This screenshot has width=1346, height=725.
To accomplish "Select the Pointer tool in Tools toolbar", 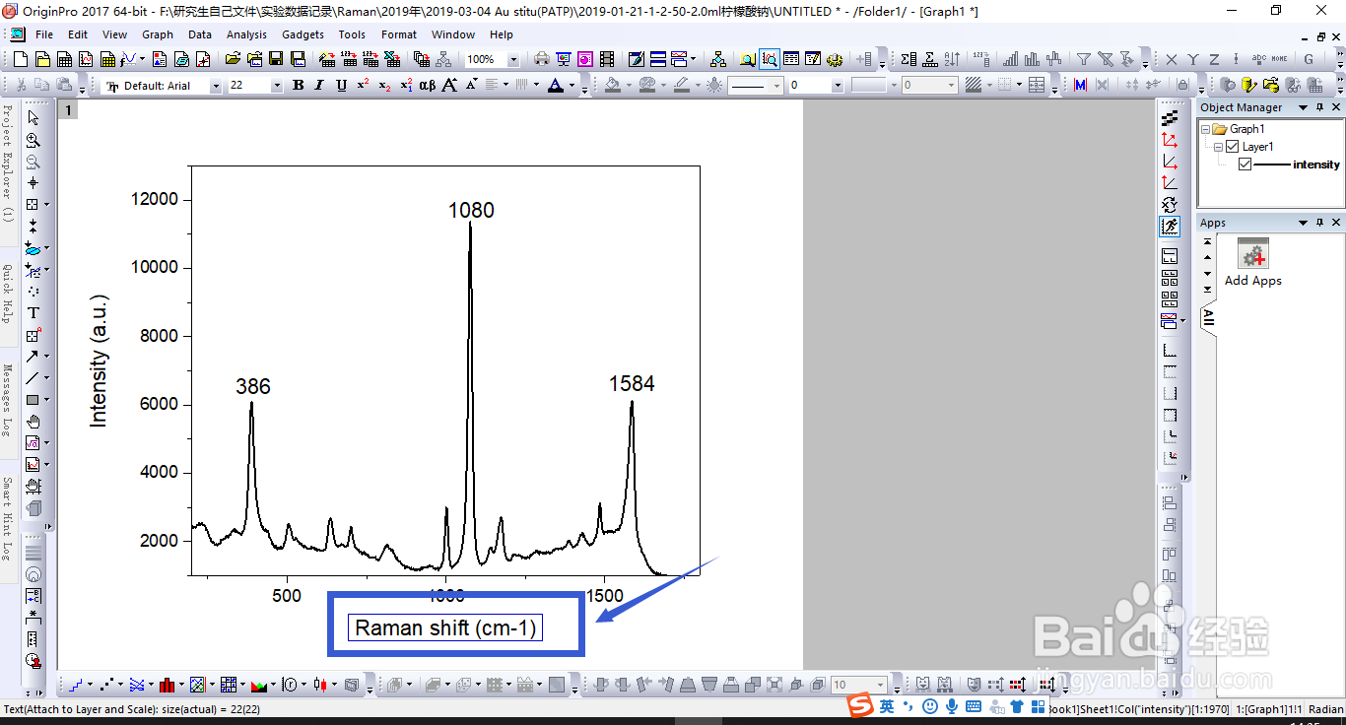I will coord(34,118).
